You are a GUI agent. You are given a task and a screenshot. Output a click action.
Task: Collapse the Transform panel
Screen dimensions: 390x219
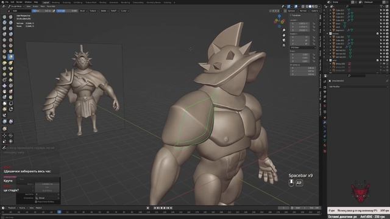[296, 15]
